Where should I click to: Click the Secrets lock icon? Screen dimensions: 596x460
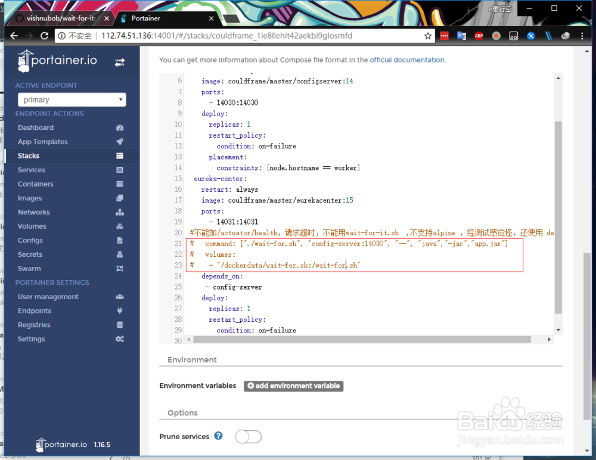click(x=120, y=254)
